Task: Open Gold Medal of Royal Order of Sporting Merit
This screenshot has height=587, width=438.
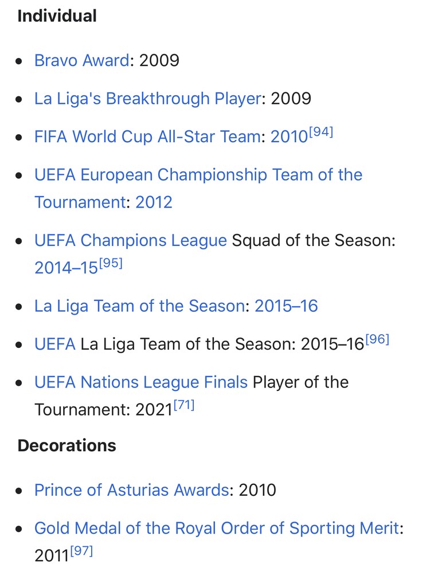Action: pos(217,528)
